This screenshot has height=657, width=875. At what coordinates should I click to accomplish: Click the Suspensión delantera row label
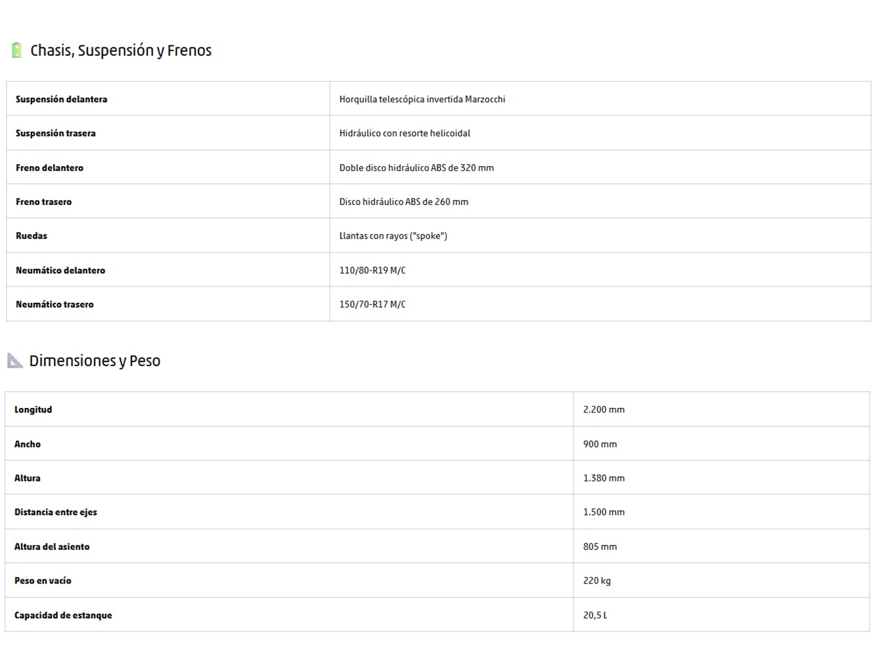(62, 99)
